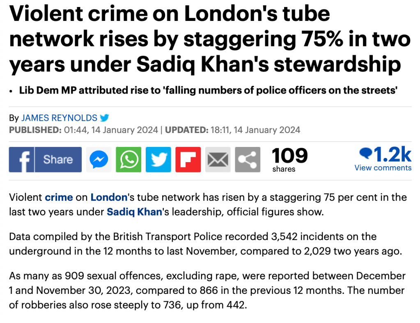
Task: Share the article on Facebook
Action: [x=45, y=159]
